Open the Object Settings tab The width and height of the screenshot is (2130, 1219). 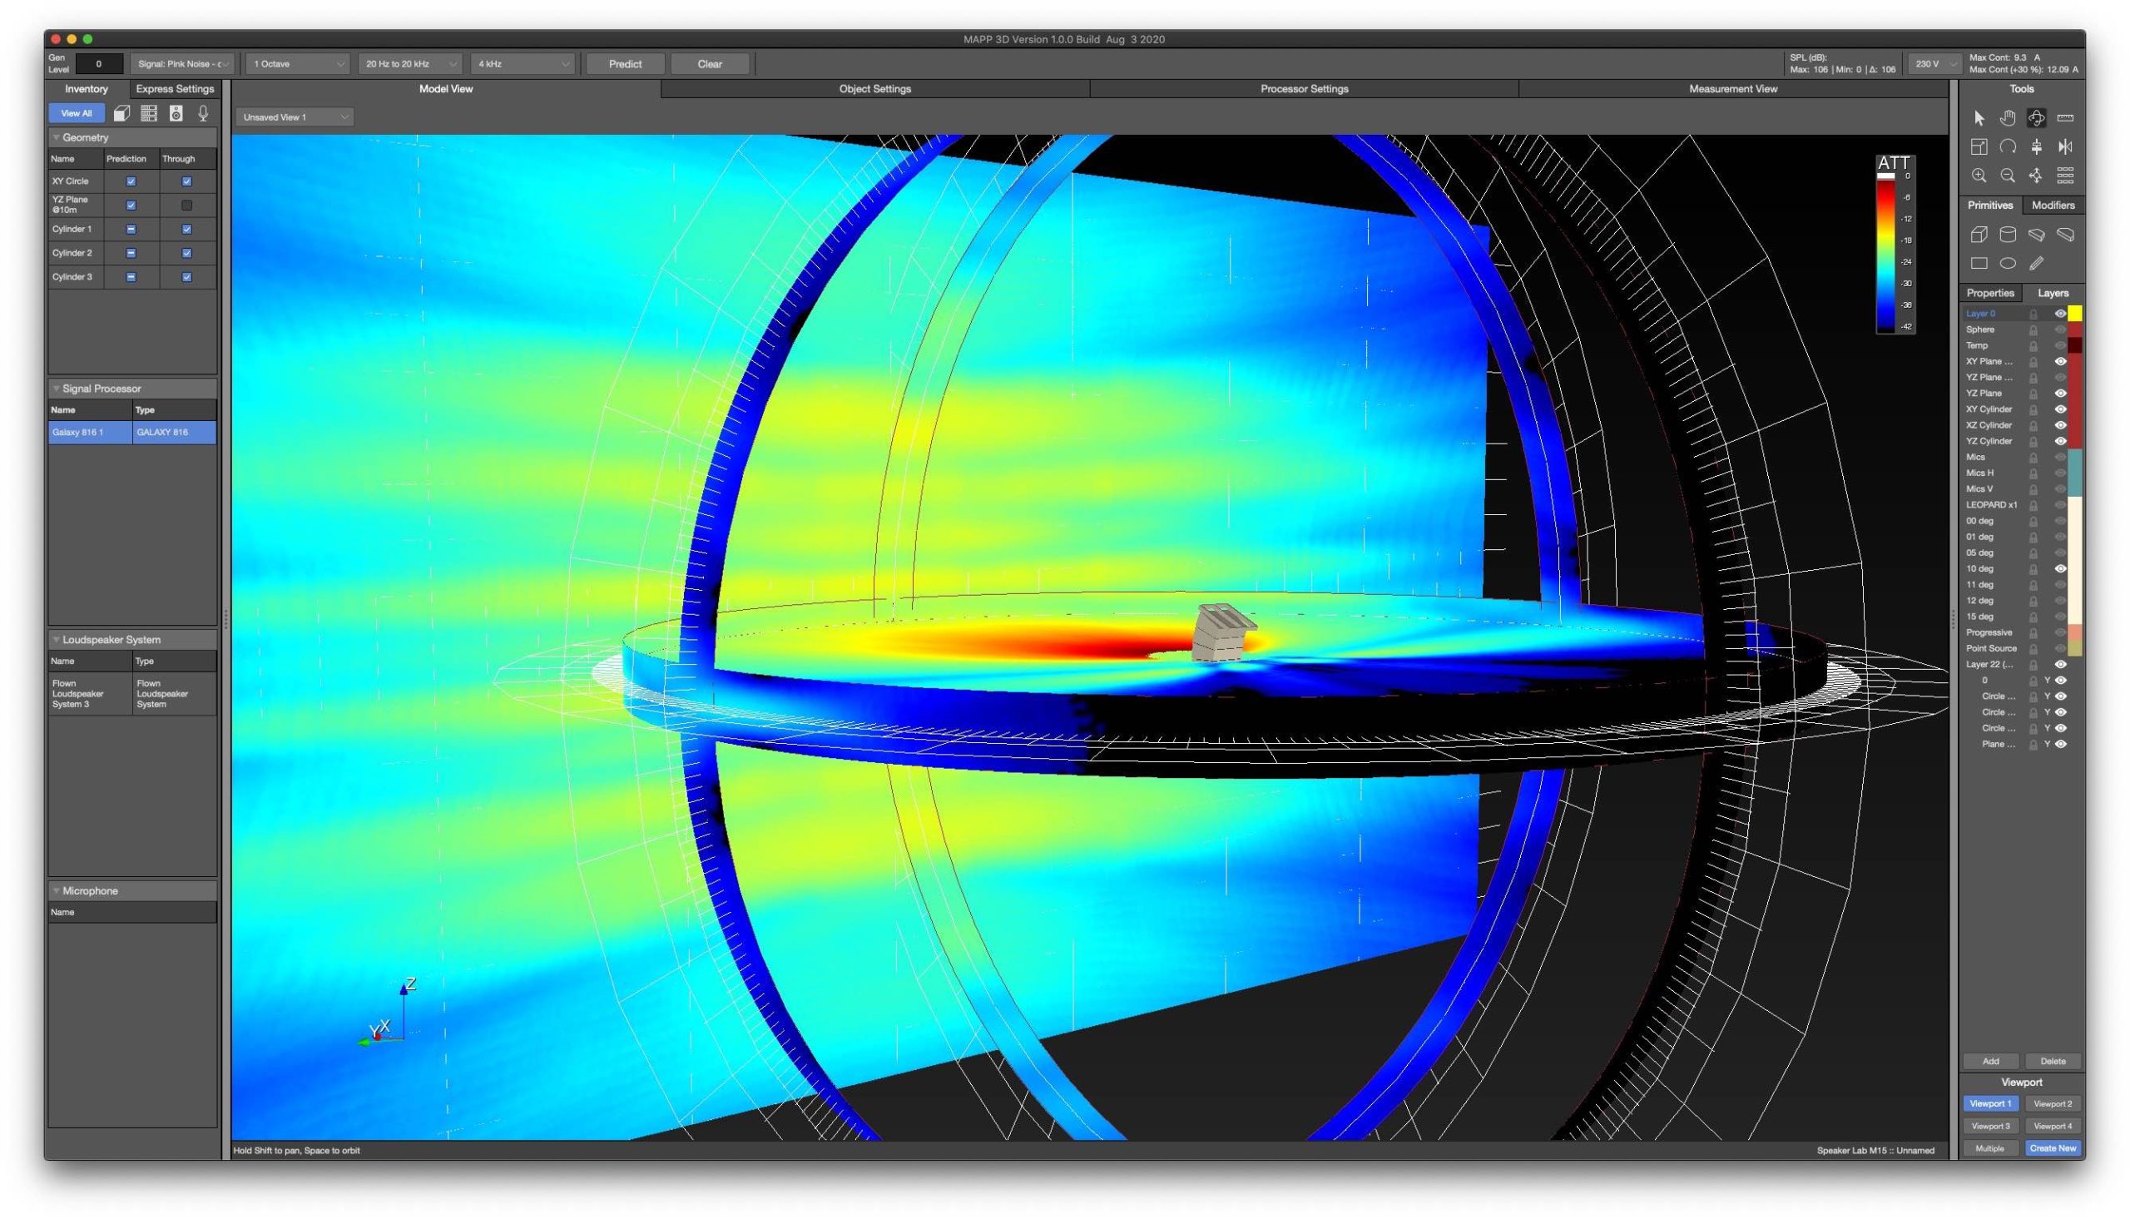[874, 89]
